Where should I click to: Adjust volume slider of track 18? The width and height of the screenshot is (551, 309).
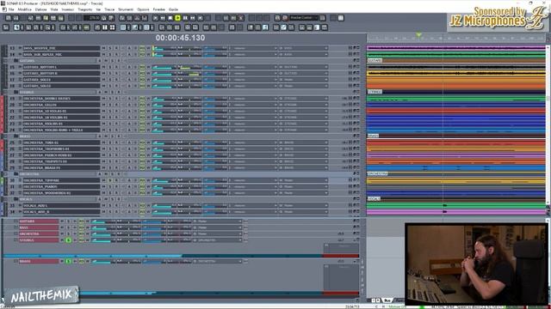click(164, 86)
